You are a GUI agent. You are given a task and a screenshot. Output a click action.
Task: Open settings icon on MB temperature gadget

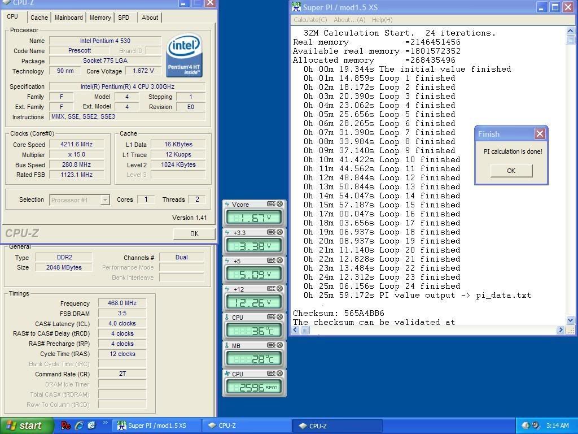271,345
